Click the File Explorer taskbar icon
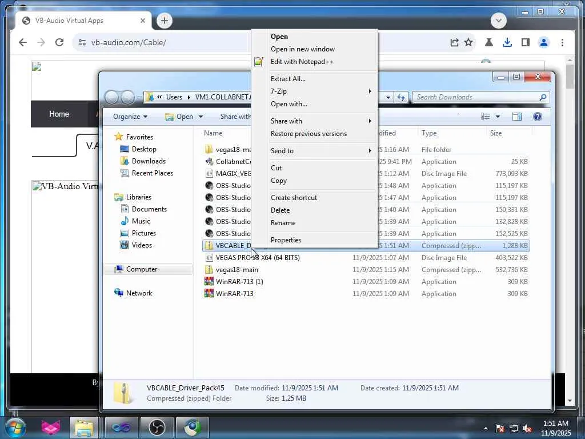Screen dimensions: 585x439 (84, 428)
